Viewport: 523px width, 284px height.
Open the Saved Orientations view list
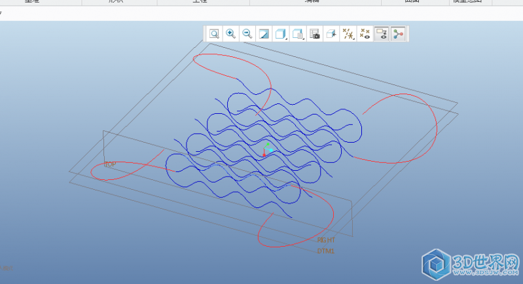[x=298, y=33]
